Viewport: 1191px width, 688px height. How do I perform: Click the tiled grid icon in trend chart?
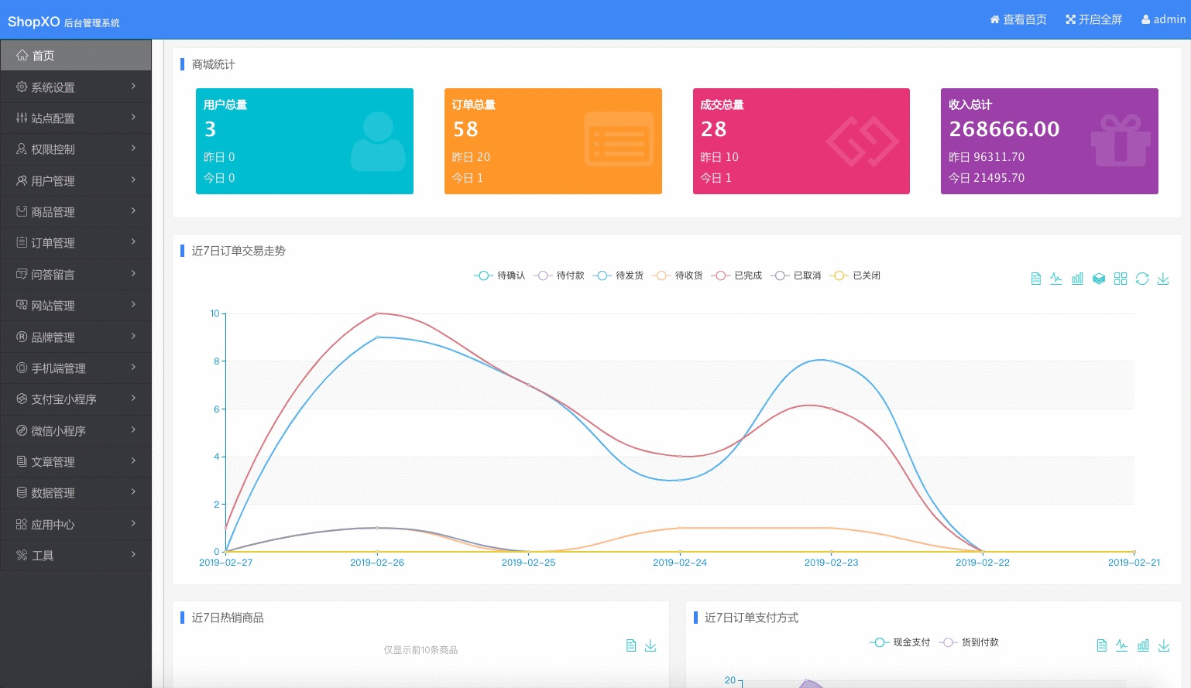pos(1121,279)
